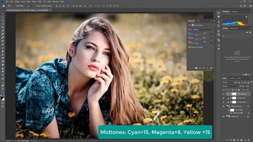Open the Window menu

tap(56, 2)
